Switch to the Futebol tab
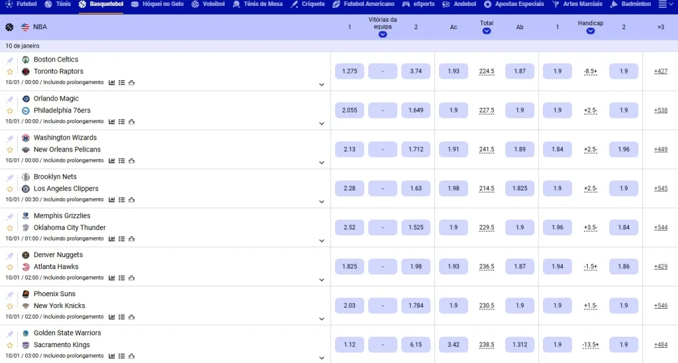 [21, 4]
